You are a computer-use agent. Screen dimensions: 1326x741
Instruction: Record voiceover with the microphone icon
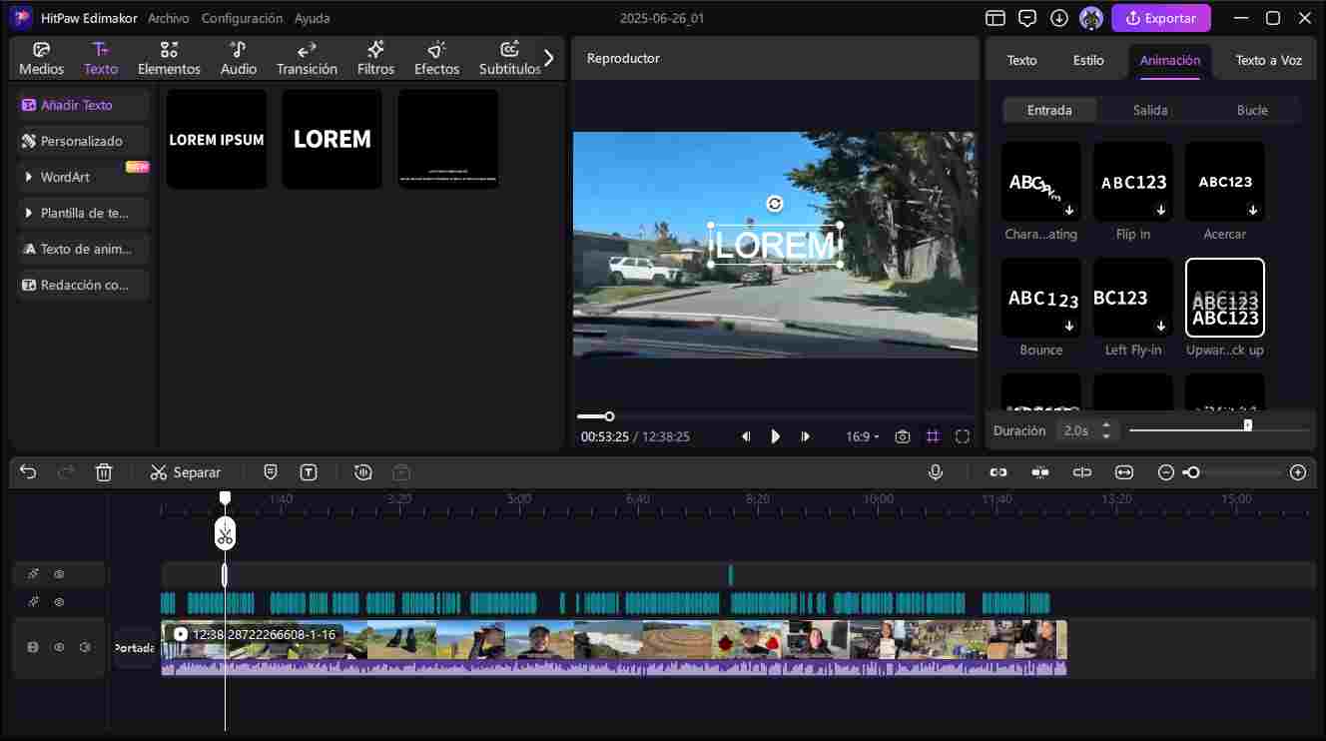point(936,472)
